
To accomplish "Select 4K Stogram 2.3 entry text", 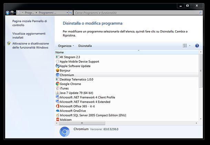I will coord(70,57).
